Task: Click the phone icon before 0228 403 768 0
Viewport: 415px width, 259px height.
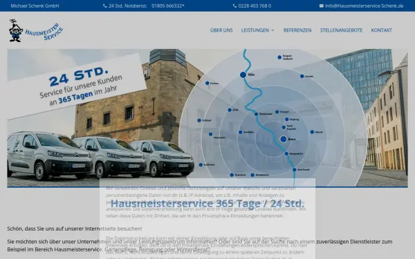Action: [x=234, y=6]
